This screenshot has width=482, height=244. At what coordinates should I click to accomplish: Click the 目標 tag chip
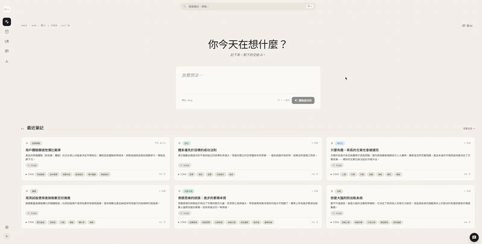pos(191,175)
